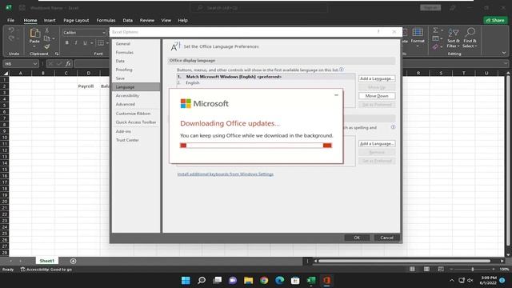Open Find & Select magnifier icon
The image size is (512, 288).
point(470,33)
